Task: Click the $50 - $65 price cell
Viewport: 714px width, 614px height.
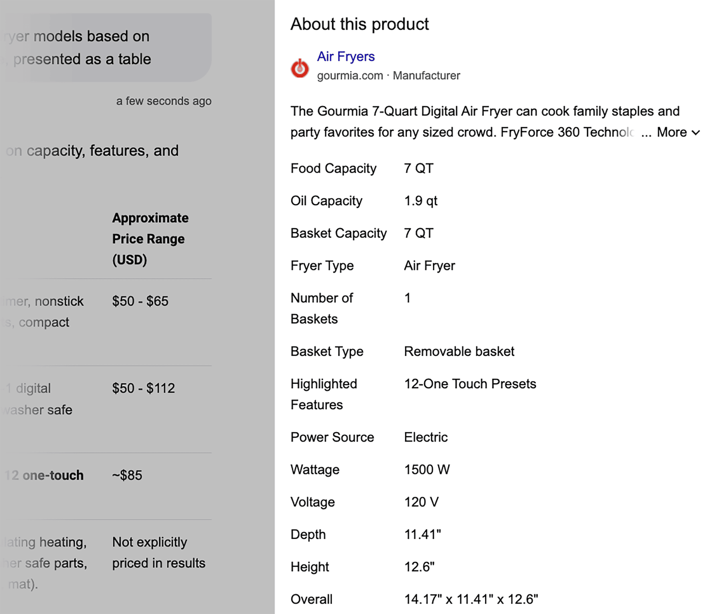Action: pos(140,301)
